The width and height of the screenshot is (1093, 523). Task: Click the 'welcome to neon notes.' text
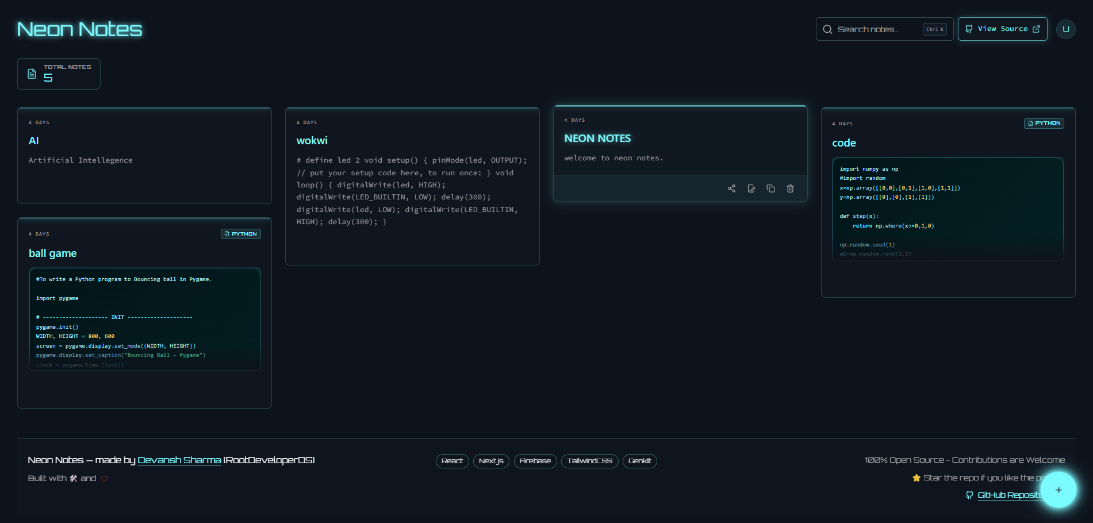coord(613,158)
